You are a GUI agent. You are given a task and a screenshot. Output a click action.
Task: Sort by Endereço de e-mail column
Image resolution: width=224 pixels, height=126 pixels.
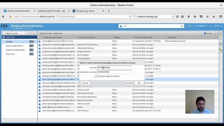pyautogui.click(x=59, y=37)
